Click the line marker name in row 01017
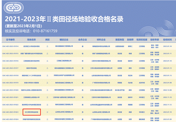176x122 pixels. tap(130, 68)
